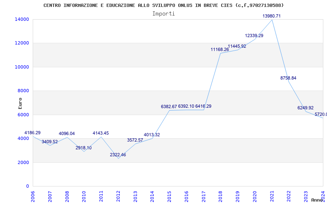Click the 'Importi' subtitle
The height and width of the screenshot is (204, 327).
click(x=163, y=14)
